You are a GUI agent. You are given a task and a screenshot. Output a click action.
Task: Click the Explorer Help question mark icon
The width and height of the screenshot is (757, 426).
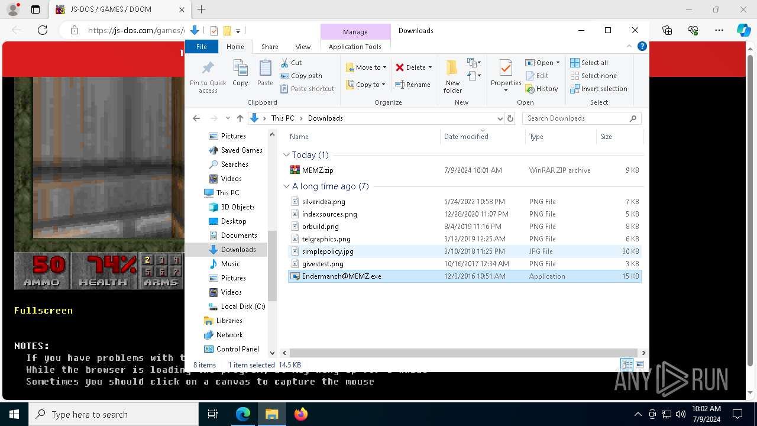point(642,46)
